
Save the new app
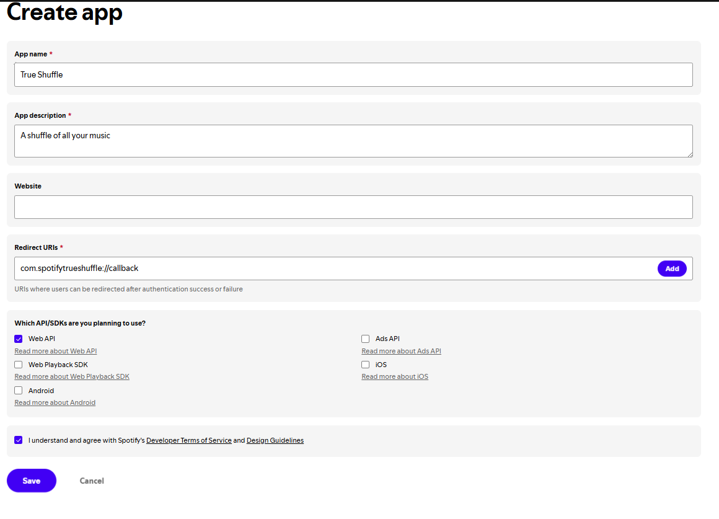[32, 481]
